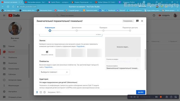
Task: Switch to the Кубик Рубика browser tab
Action: (x=105, y=2)
